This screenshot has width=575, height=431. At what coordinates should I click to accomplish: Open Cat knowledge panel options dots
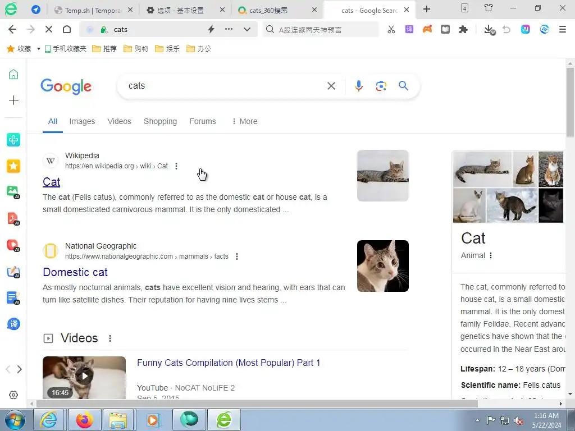[491, 255]
